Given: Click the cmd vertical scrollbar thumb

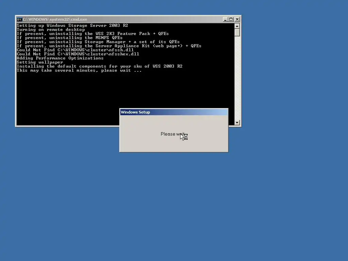Looking at the screenshot, I should pos(237,32).
